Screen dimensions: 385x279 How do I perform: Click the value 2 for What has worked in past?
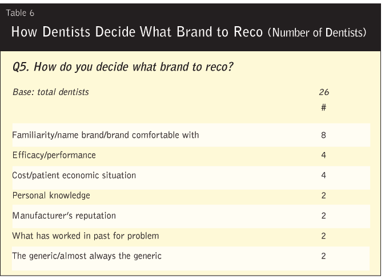click(323, 236)
